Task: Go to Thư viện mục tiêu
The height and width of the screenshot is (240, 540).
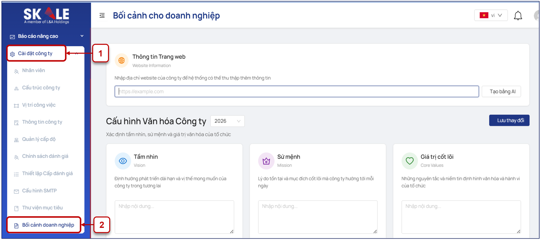Action: [x=42, y=208]
